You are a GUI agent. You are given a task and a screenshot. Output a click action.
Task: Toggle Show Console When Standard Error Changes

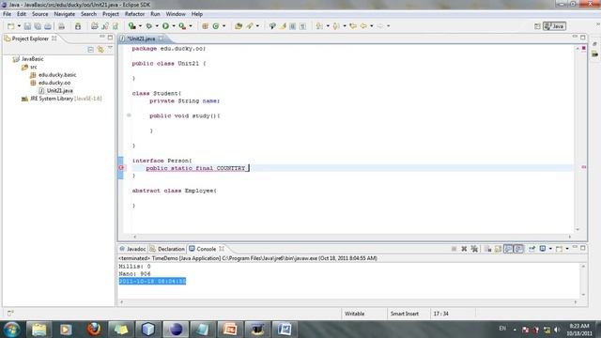[x=518, y=249]
